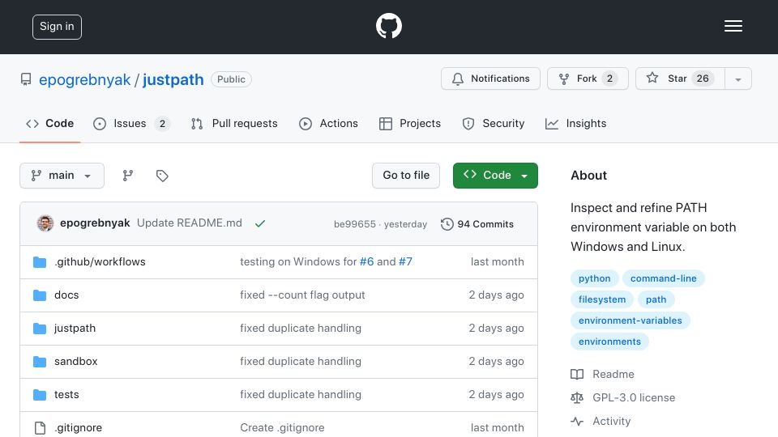Click the tests folder icon

pyautogui.click(x=40, y=395)
